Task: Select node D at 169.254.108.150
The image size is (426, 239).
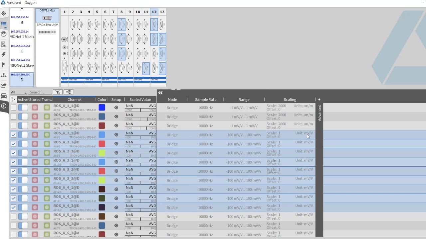Action: coord(22,80)
